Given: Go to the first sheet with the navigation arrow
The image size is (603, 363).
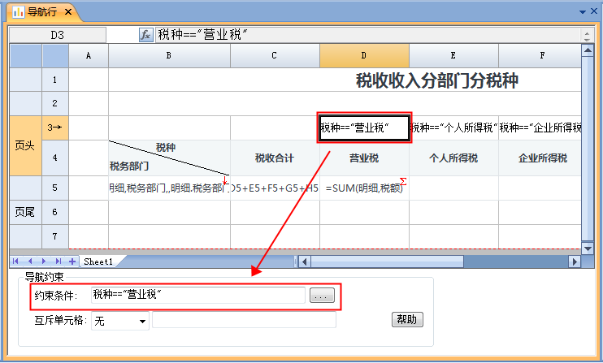Looking at the screenshot, I should click(x=16, y=261).
